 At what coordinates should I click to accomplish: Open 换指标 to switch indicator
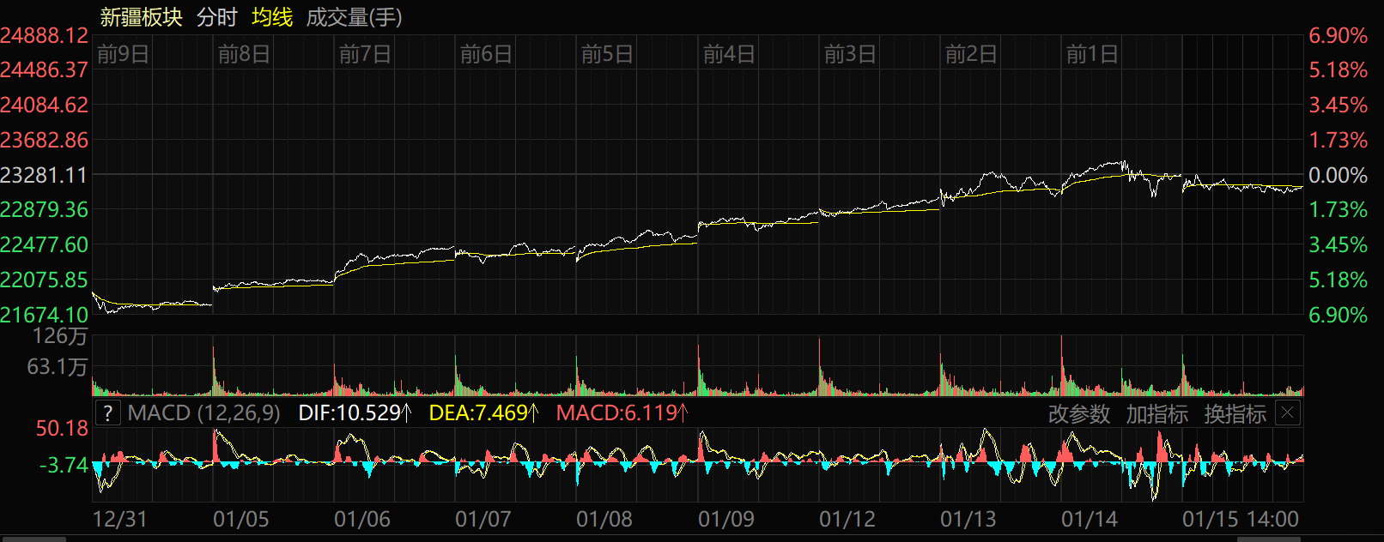pyautogui.click(x=1235, y=414)
